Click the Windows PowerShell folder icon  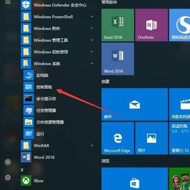coord(26,17)
